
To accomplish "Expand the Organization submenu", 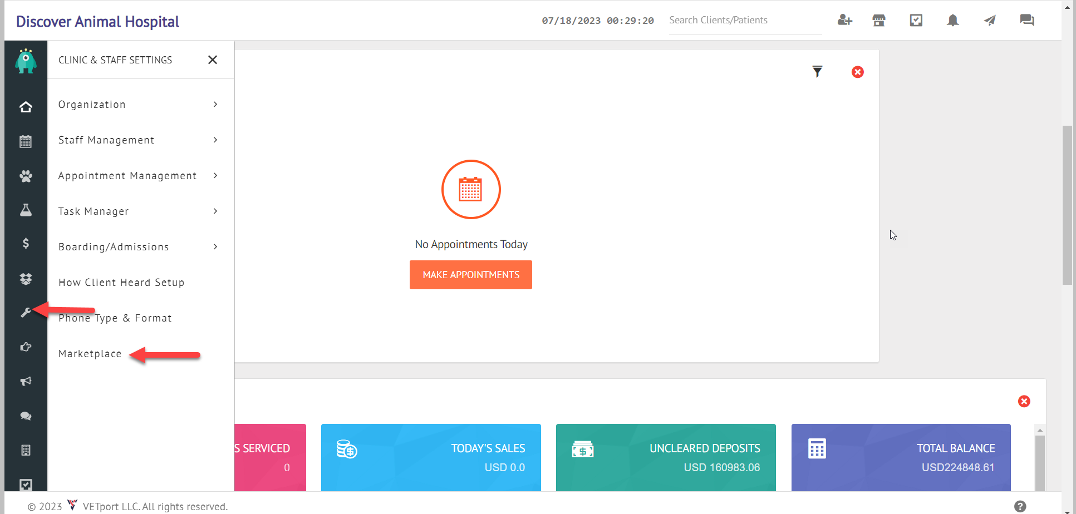I will (x=140, y=105).
